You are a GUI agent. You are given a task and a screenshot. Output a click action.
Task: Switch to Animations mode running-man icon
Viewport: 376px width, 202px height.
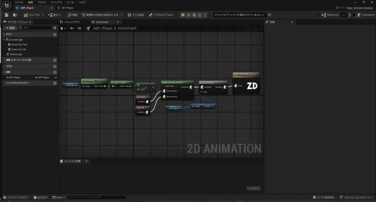[358, 15]
